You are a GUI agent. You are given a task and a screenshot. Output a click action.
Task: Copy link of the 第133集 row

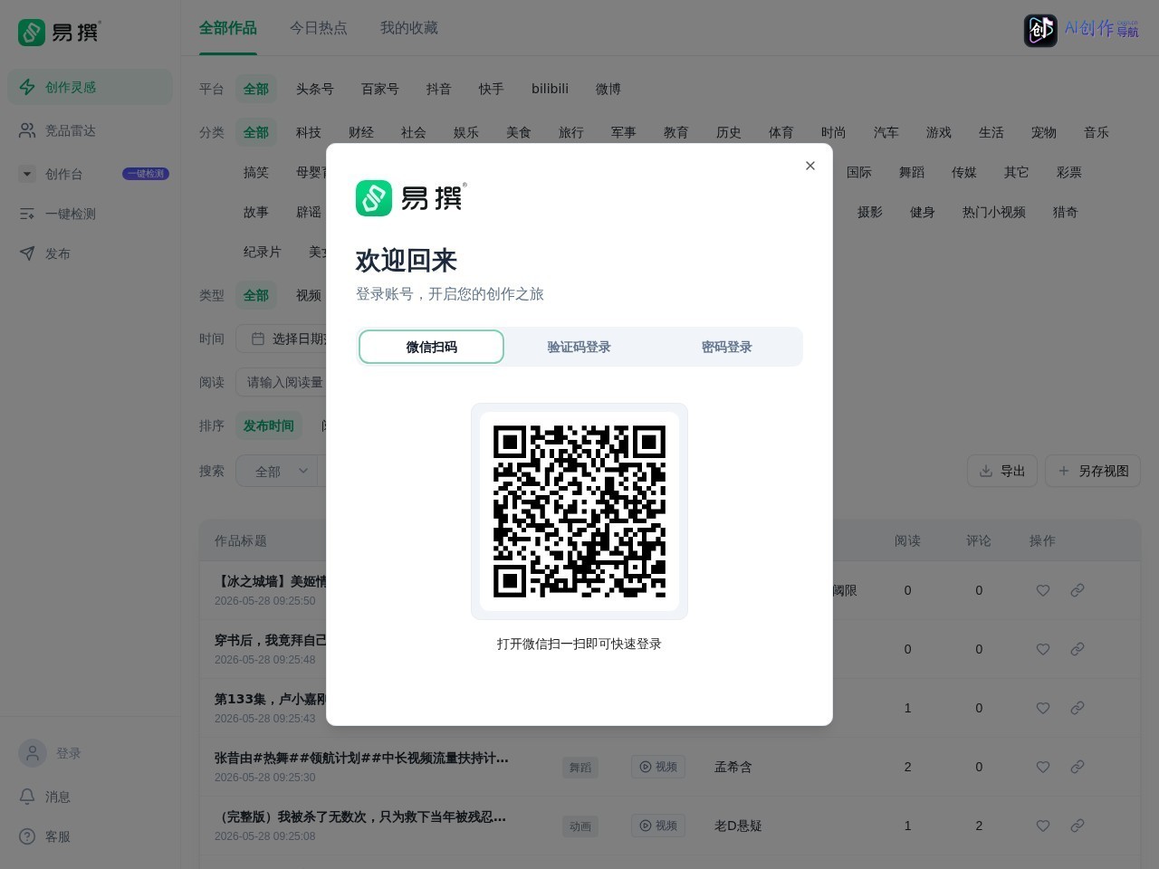coord(1078,708)
